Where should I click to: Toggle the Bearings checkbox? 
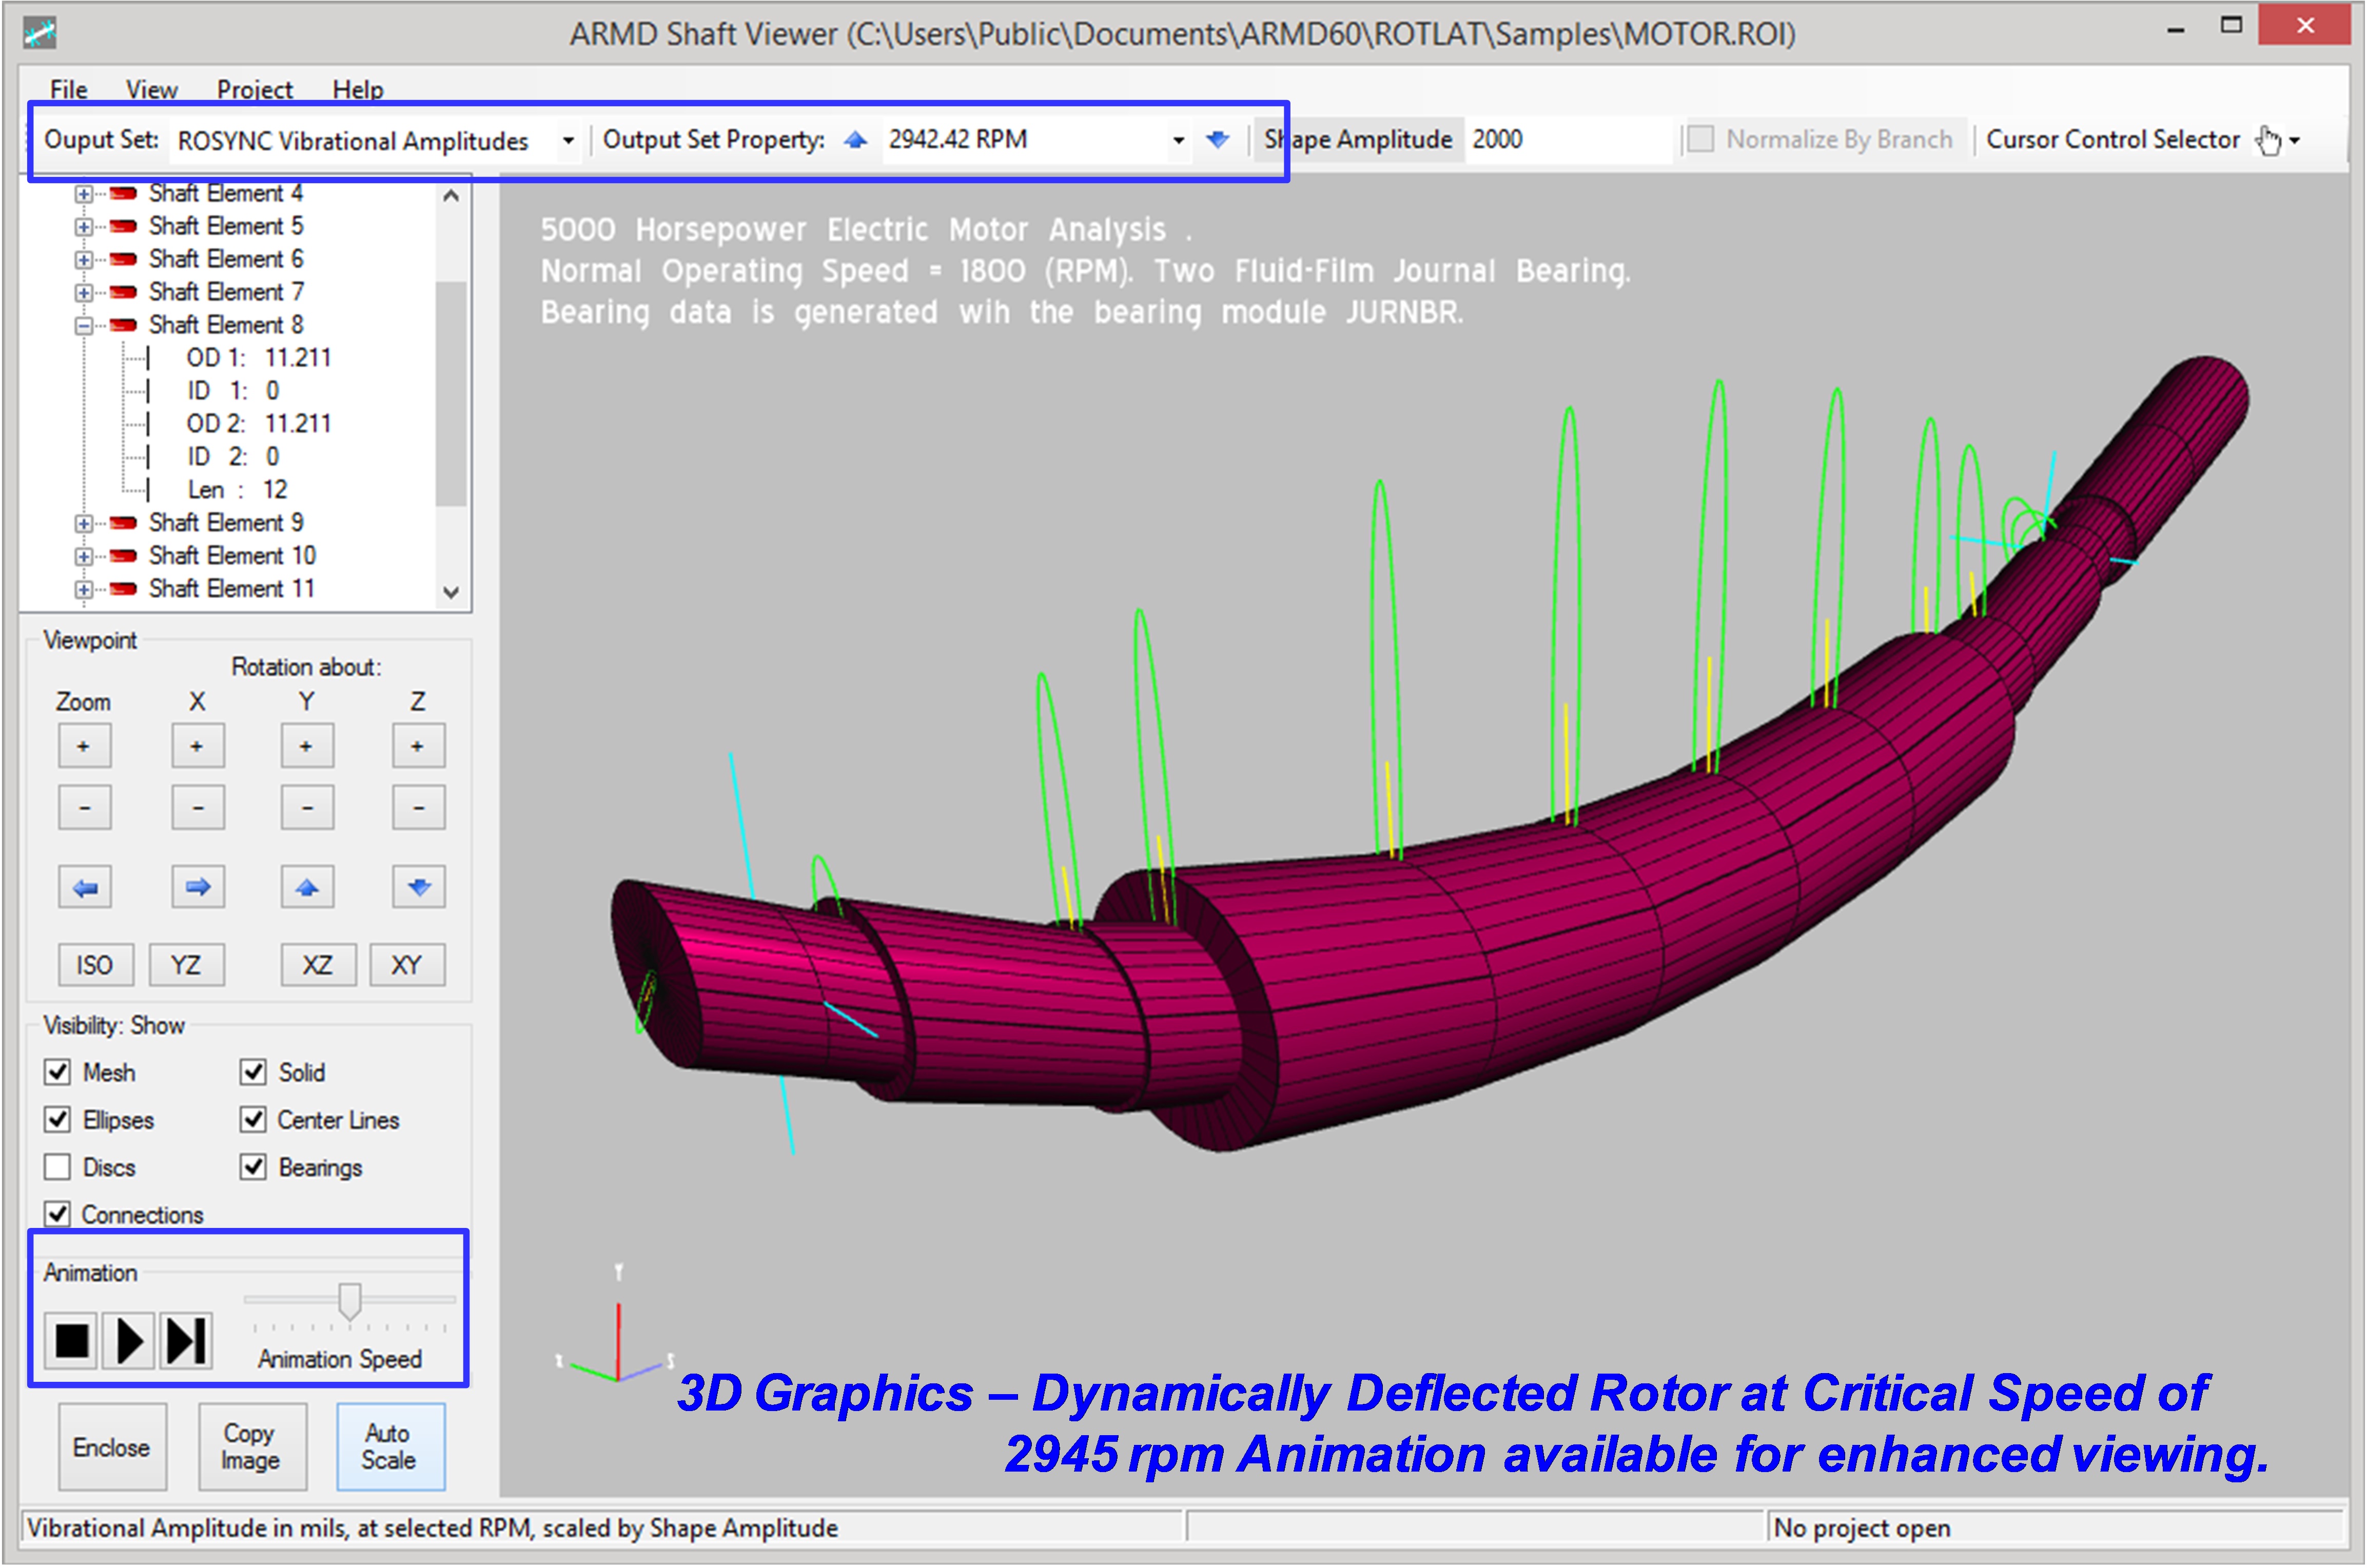[x=253, y=1167]
